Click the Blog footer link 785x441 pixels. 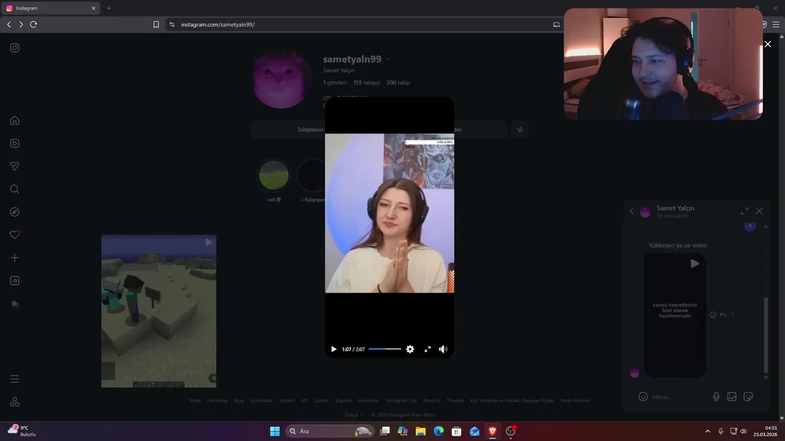(239, 401)
